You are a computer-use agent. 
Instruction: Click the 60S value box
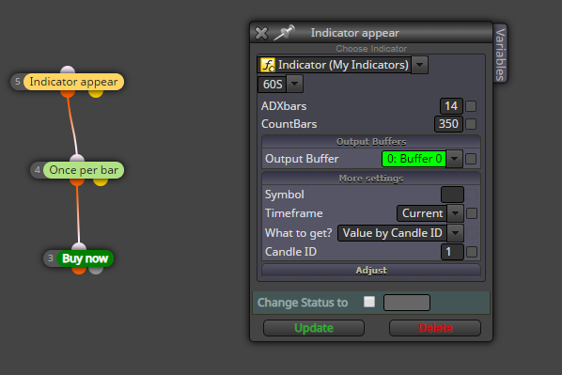tap(273, 85)
